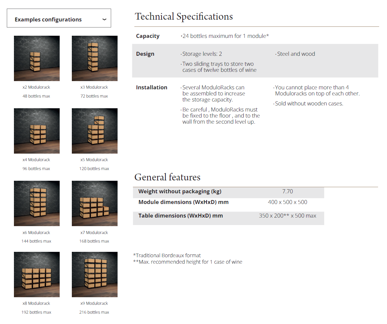Open the x3 Modulorack configuration image
The image size is (387, 324).
[x=95, y=58]
